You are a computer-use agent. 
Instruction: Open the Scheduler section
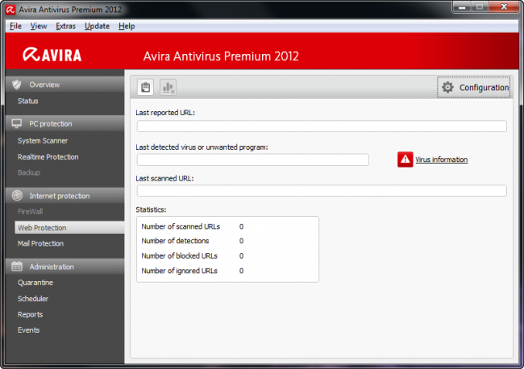pos(33,299)
